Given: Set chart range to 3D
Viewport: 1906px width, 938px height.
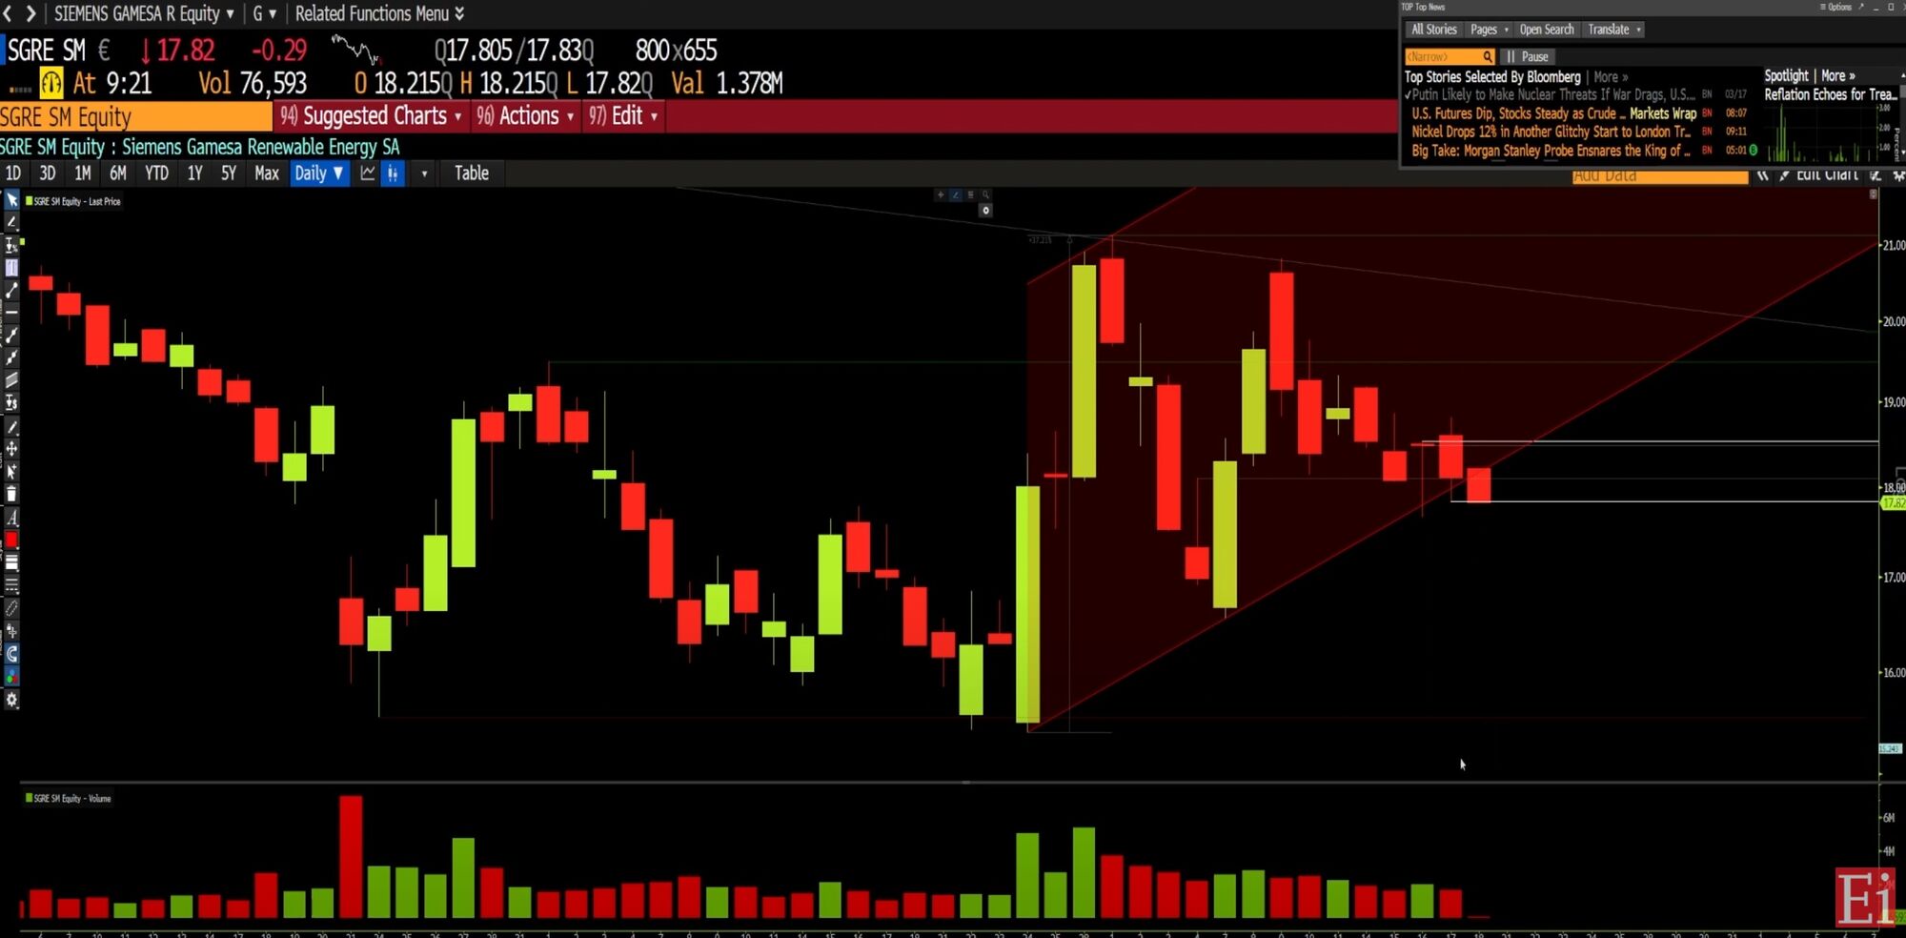Looking at the screenshot, I should click(48, 173).
